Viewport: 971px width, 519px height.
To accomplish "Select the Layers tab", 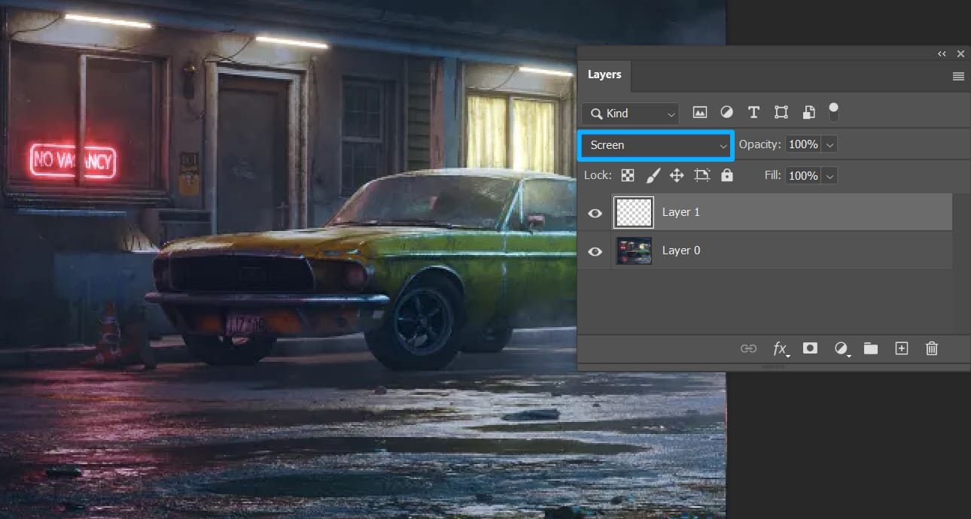I will pos(604,74).
